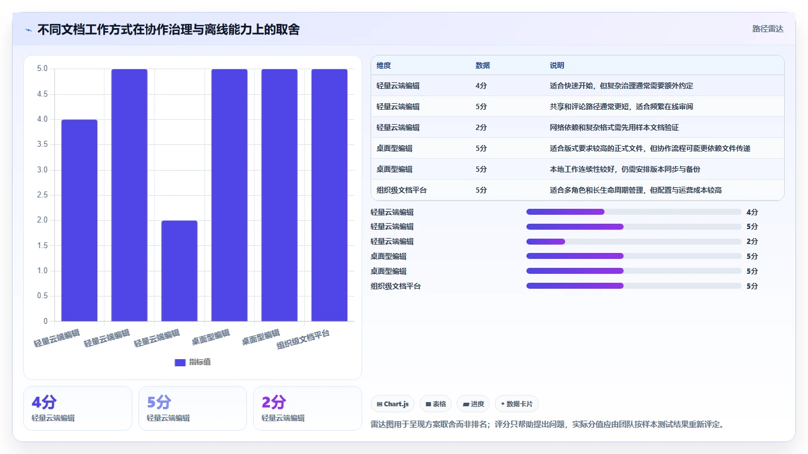This screenshot has height=454, width=808.
Task: Click the 组织级文档平台 chart bar
Action: [329, 195]
